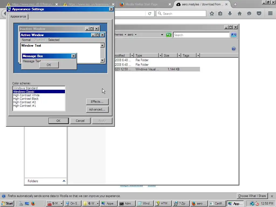The image size is (276, 207).
Task: Open the Firefox downloads arrow icon
Action: pyautogui.click(x=230, y=13)
